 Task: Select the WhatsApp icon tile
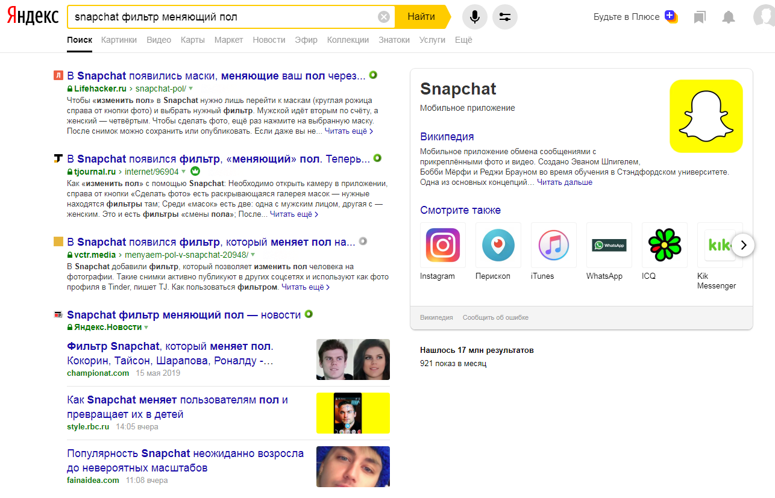click(609, 245)
